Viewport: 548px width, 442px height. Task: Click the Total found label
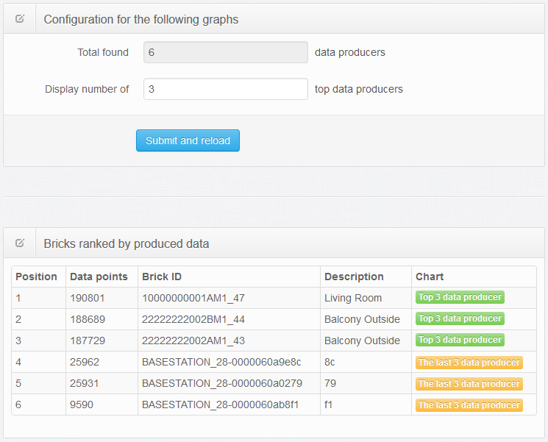click(103, 52)
